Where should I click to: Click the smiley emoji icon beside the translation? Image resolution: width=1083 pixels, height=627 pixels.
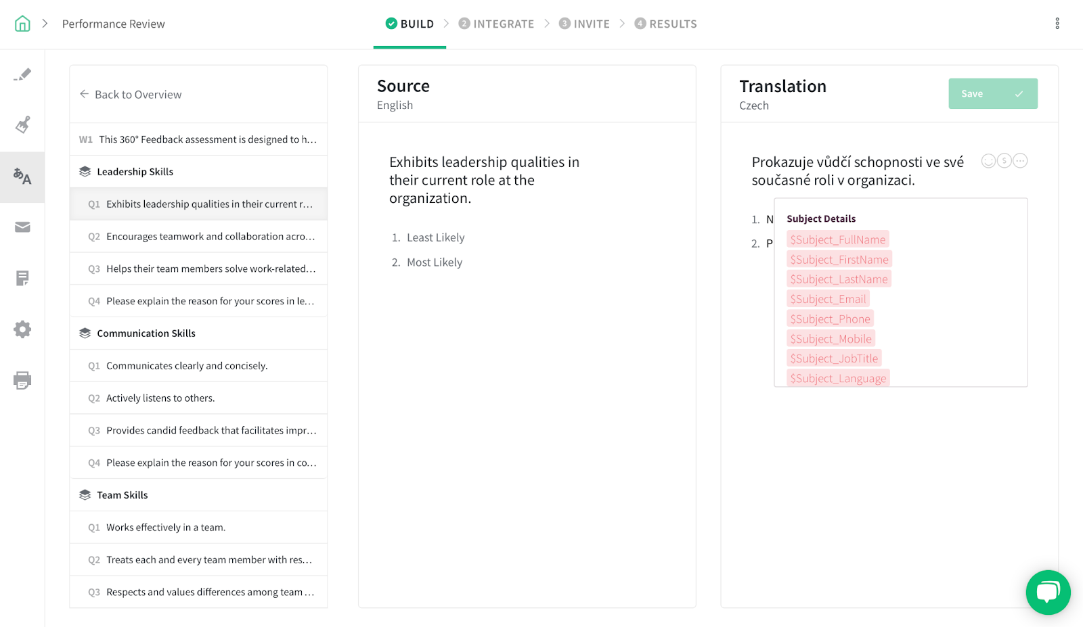click(988, 161)
